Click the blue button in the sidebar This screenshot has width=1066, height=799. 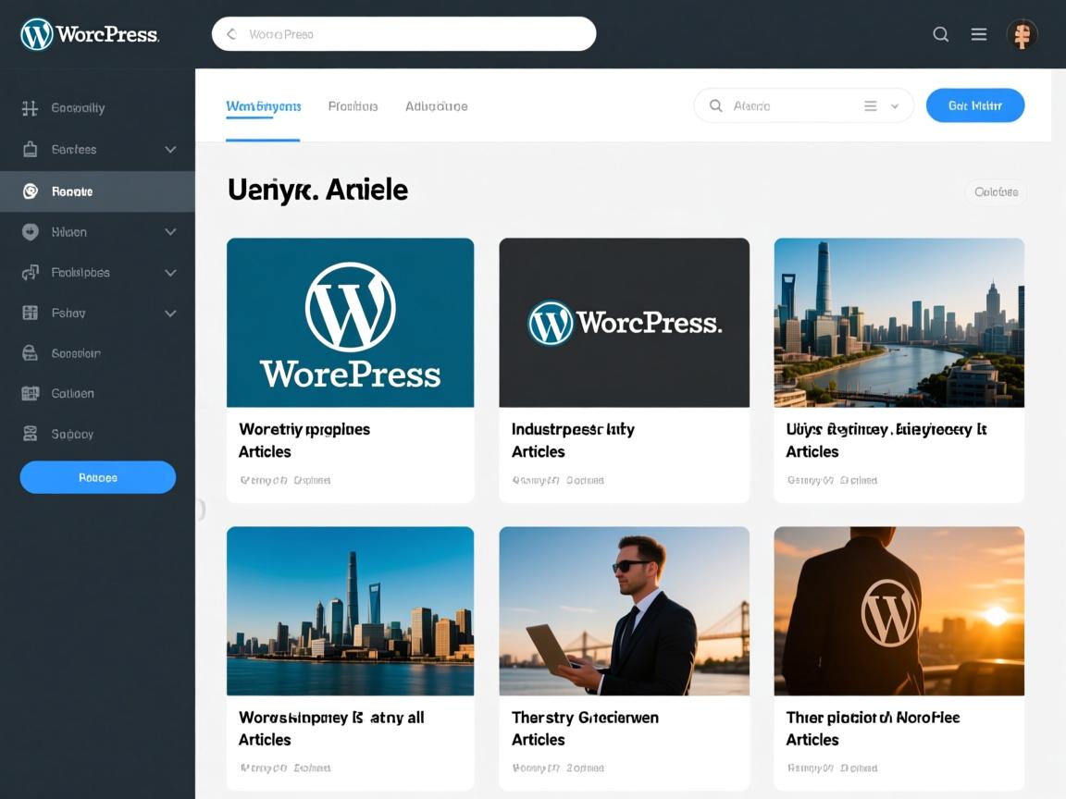point(97,477)
